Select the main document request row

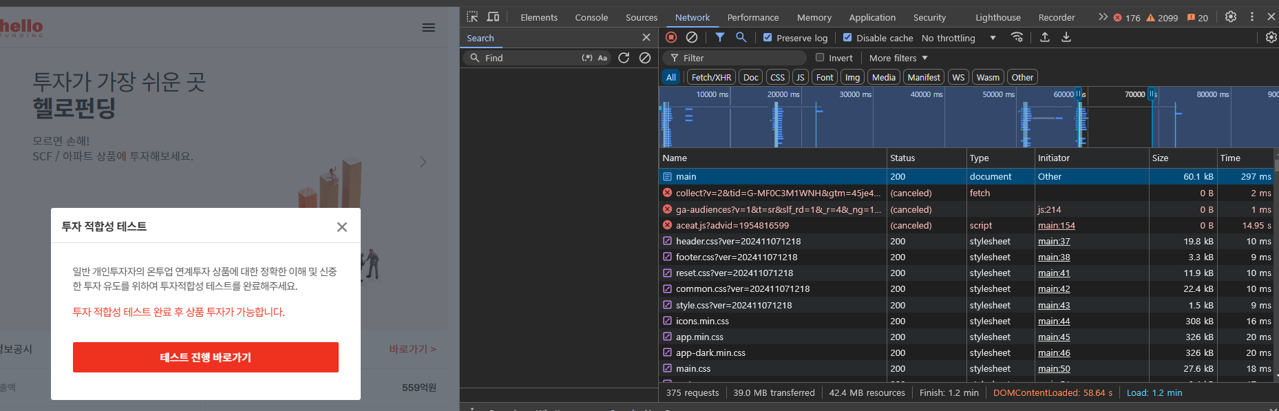(x=966, y=177)
